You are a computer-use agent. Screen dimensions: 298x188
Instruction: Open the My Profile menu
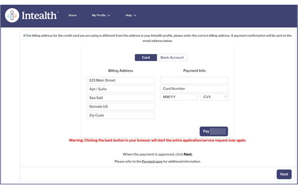(101, 15)
